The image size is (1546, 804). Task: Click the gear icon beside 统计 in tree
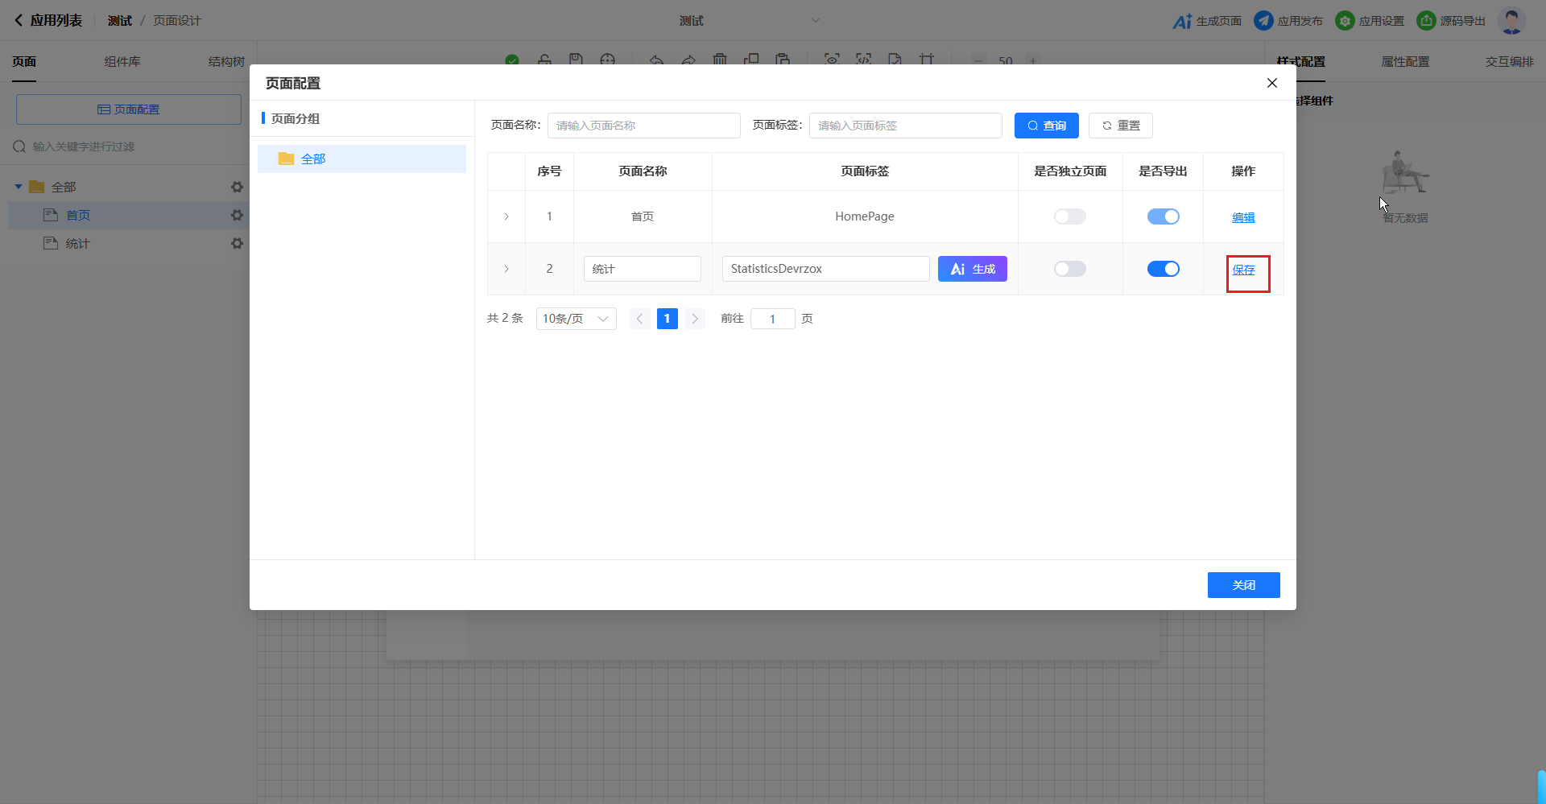(x=237, y=243)
